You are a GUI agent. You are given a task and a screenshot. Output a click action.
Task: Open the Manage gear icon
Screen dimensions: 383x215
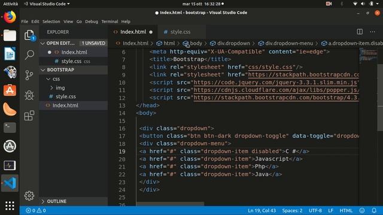29,195
